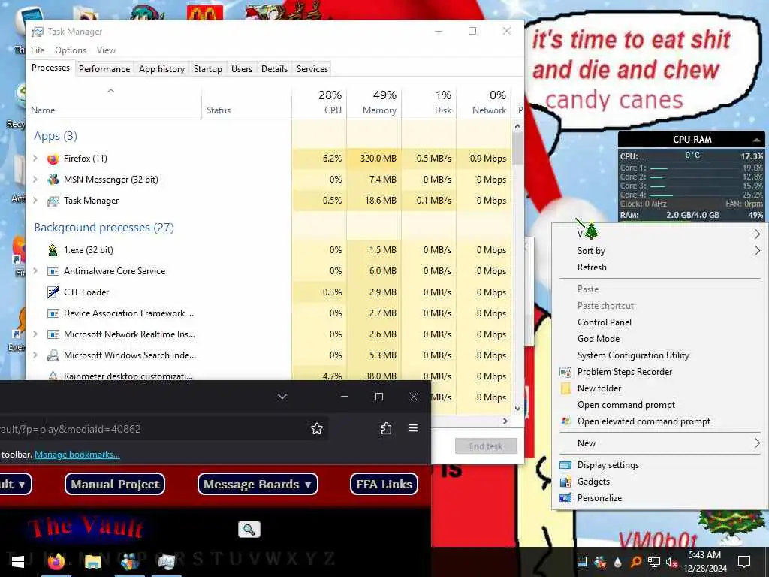Image resolution: width=769 pixels, height=577 pixels.
Task: Expand the MSN Messenger (32 bit) process group
Action: 35,180
